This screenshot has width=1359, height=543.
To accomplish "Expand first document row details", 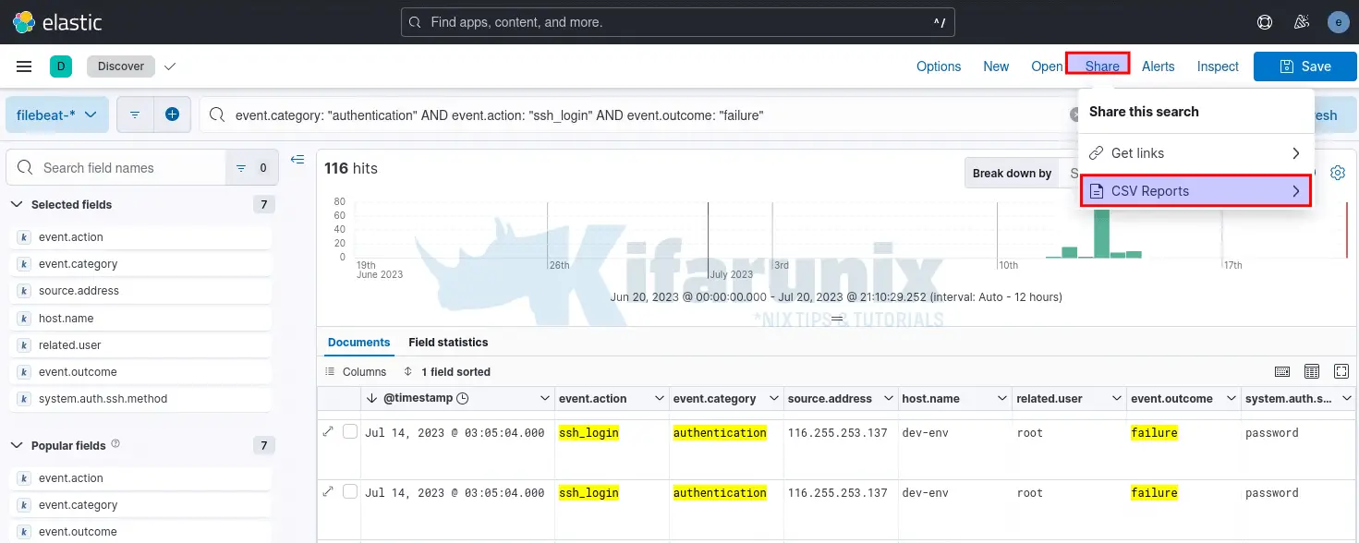I will (x=328, y=431).
